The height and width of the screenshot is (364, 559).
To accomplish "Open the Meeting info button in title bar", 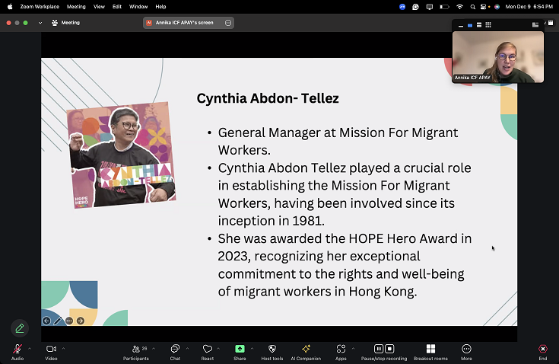I will point(65,23).
